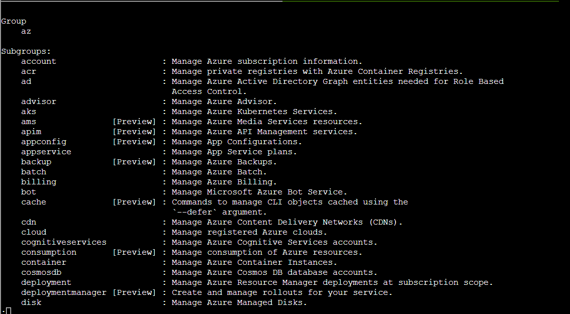Screen dimensions: 570x314
Task: Click the 'account' subgroup name
Action: (x=39, y=61)
